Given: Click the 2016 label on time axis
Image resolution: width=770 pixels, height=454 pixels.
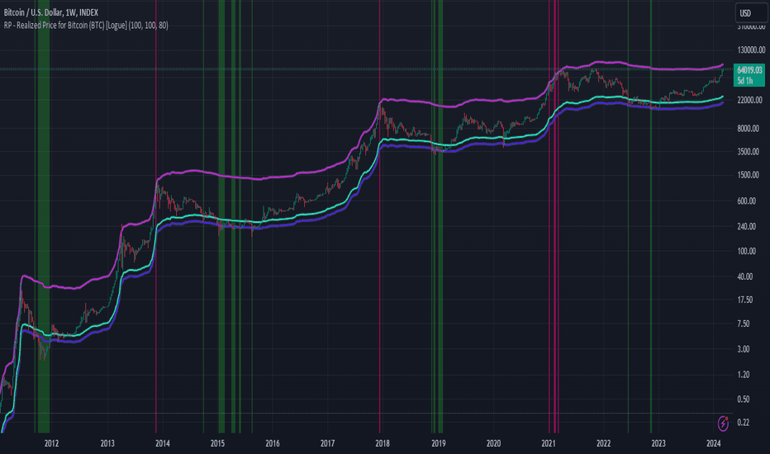Looking at the screenshot, I should pos(273,444).
